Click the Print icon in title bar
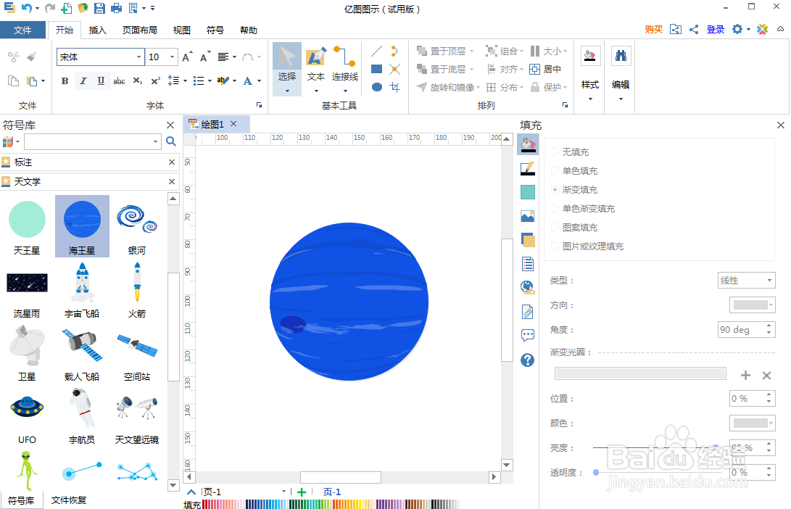 [x=117, y=8]
